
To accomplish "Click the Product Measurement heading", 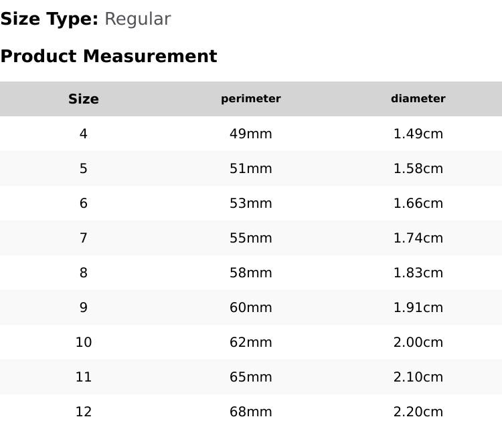I will [x=108, y=56].
